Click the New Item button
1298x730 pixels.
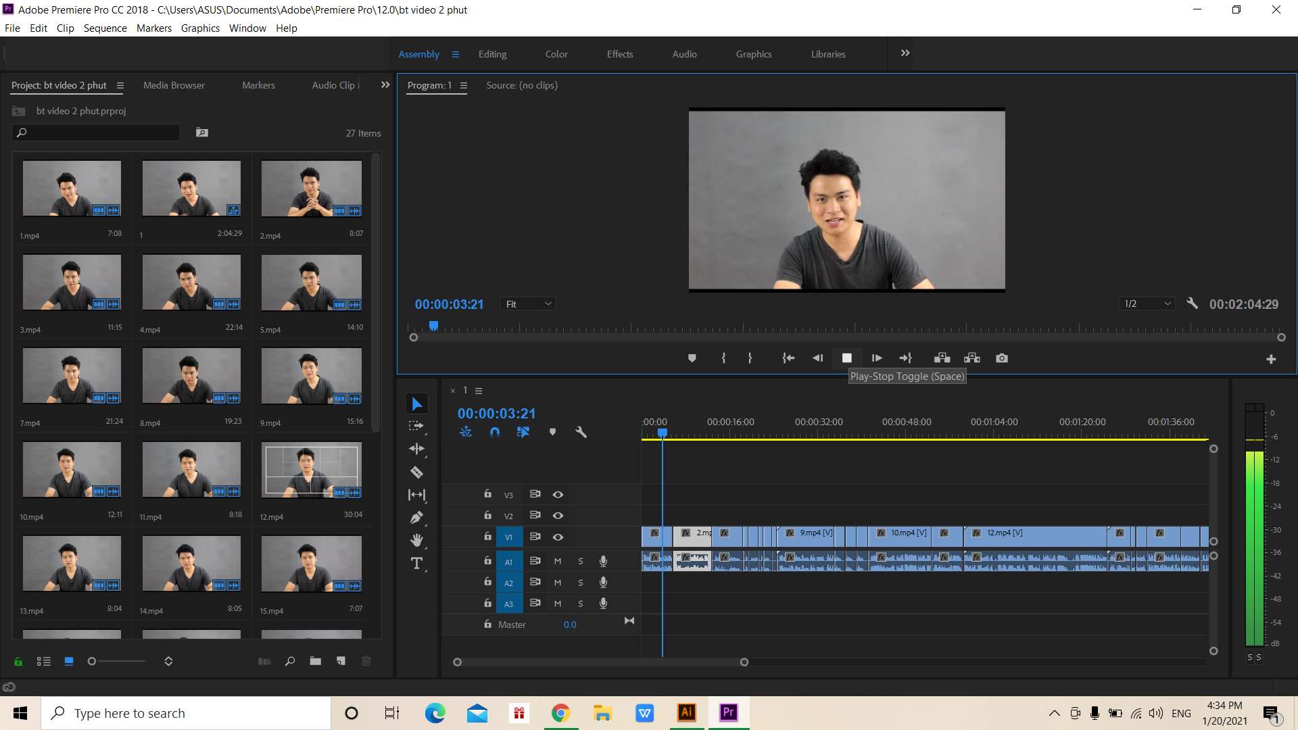click(341, 661)
